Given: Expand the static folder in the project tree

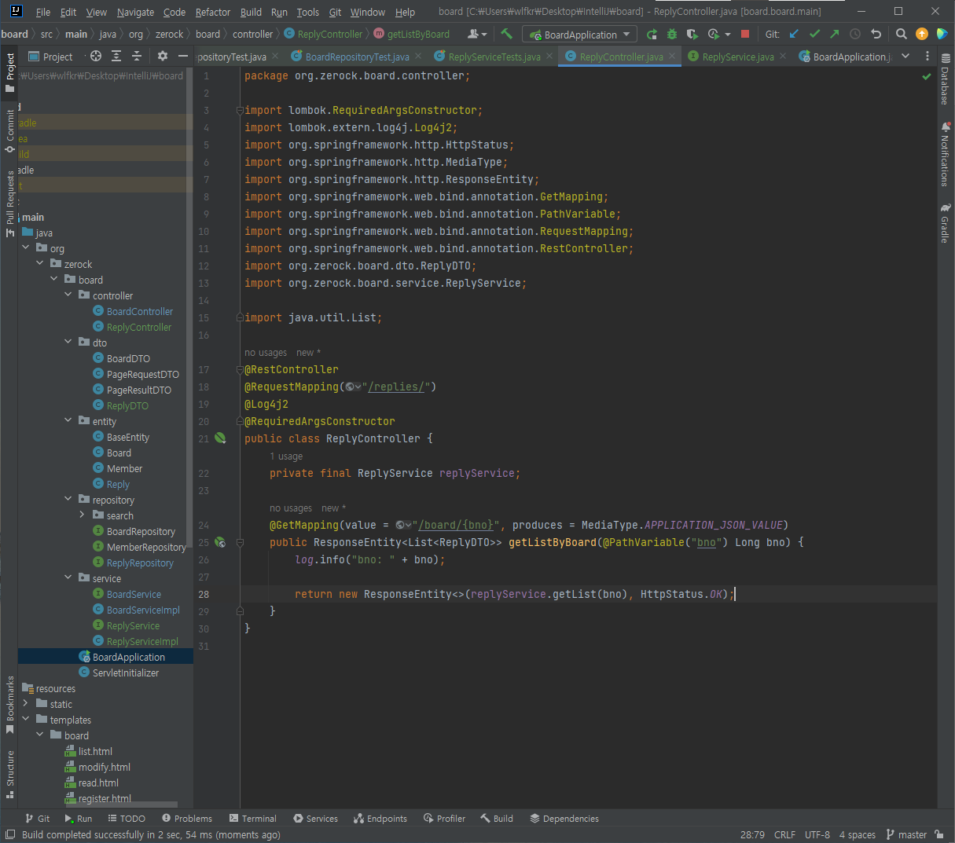Looking at the screenshot, I should pyautogui.click(x=26, y=704).
